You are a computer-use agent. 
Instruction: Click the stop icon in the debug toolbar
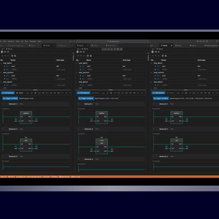click(x=121, y=49)
